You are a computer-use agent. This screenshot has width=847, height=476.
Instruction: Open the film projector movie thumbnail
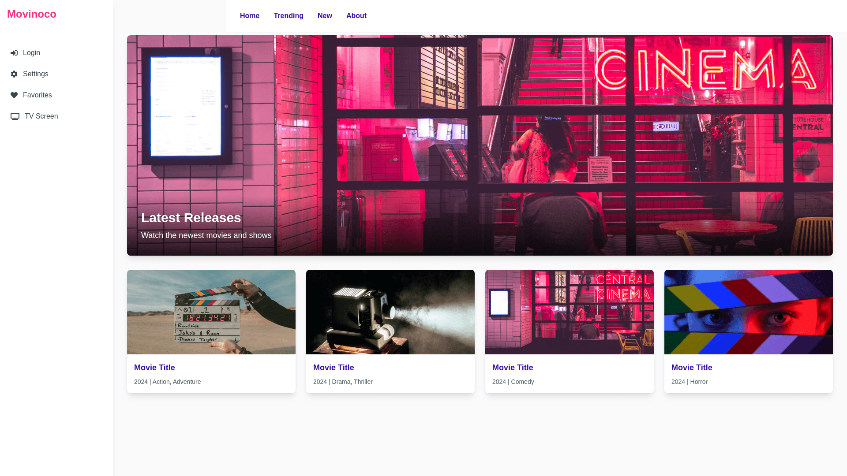pos(390,312)
